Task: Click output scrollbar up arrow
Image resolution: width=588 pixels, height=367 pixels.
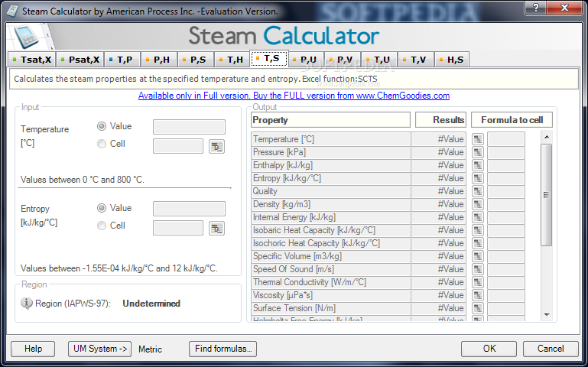Action: coord(547,137)
